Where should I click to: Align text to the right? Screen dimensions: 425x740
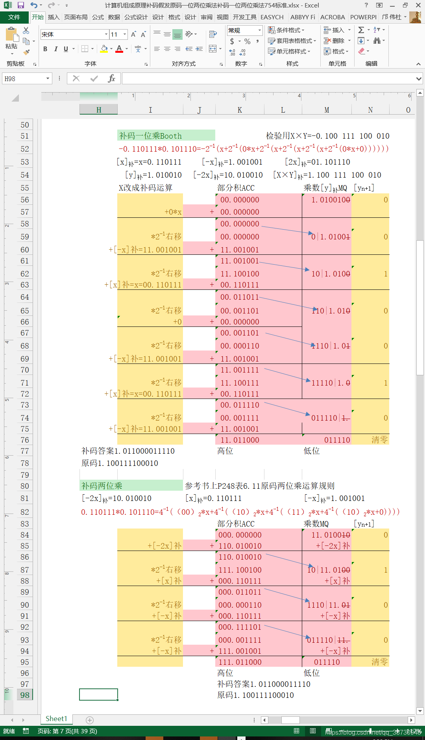coord(177,49)
